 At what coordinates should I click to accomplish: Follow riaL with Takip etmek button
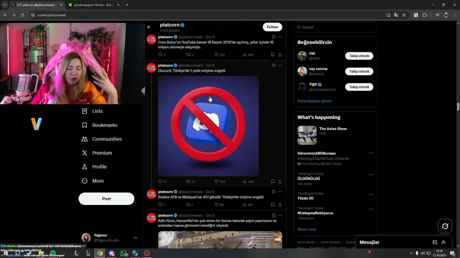(x=359, y=56)
